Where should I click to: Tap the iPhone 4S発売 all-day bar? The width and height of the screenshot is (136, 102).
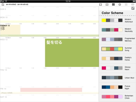click(x=50, y=93)
